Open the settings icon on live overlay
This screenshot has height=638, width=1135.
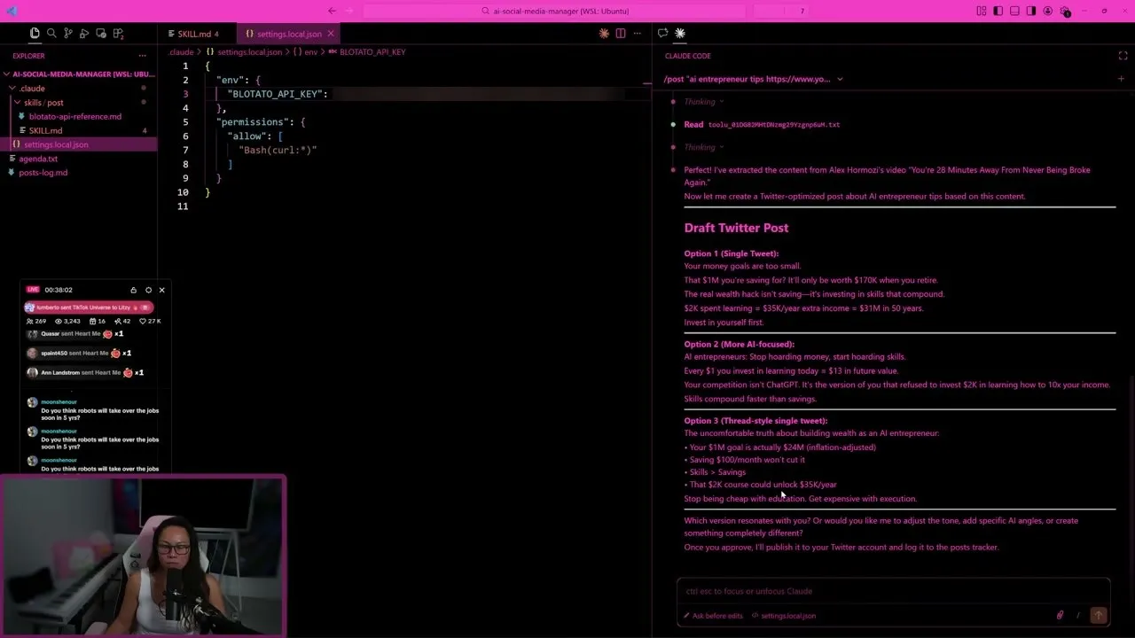pyautogui.click(x=148, y=290)
